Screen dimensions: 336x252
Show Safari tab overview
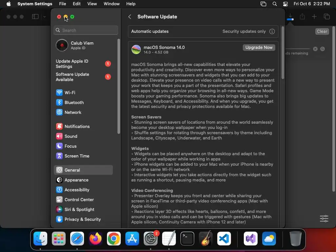point(326,16)
